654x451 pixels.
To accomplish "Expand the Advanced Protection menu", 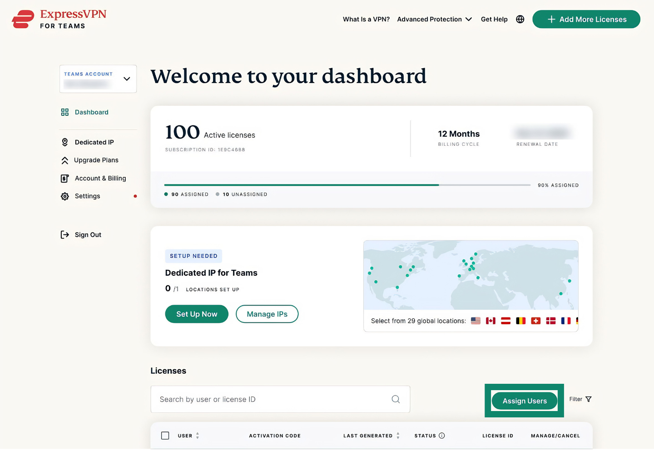I will click(x=435, y=19).
